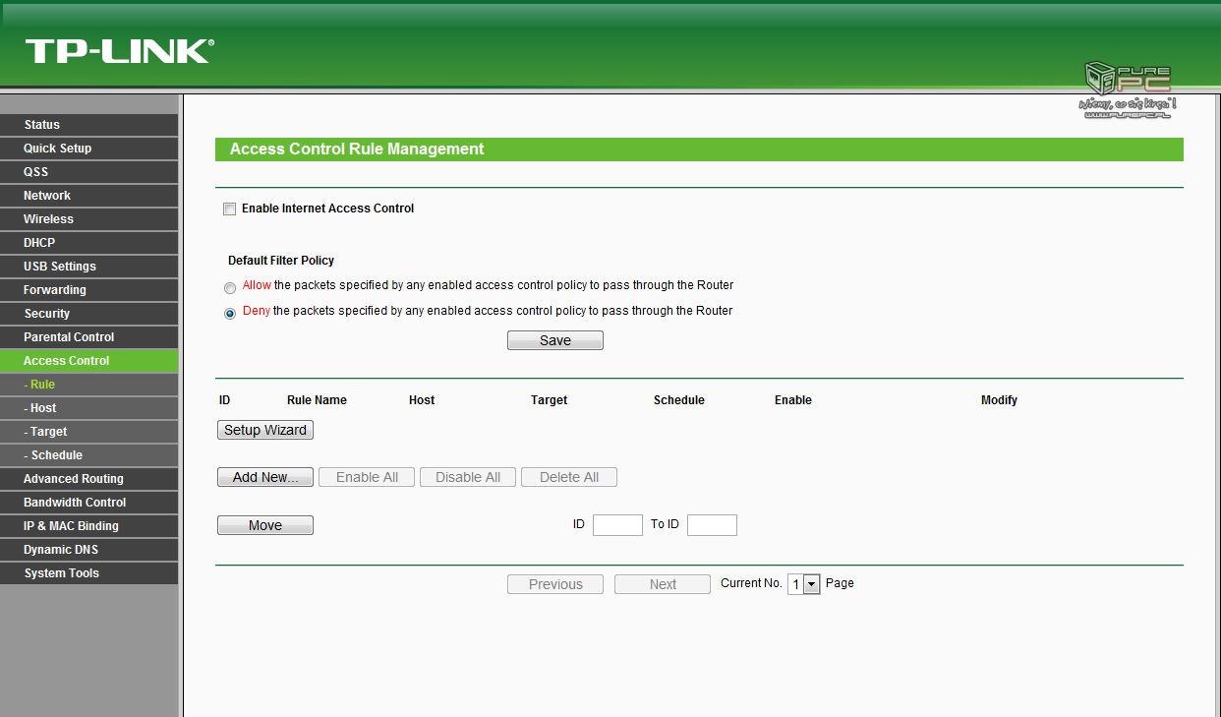Enable Internet Access Control checkbox
This screenshot has height=717, width=1221.
tap(230, 209)
